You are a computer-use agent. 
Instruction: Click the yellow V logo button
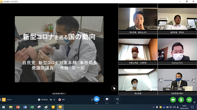click(4, 100)
